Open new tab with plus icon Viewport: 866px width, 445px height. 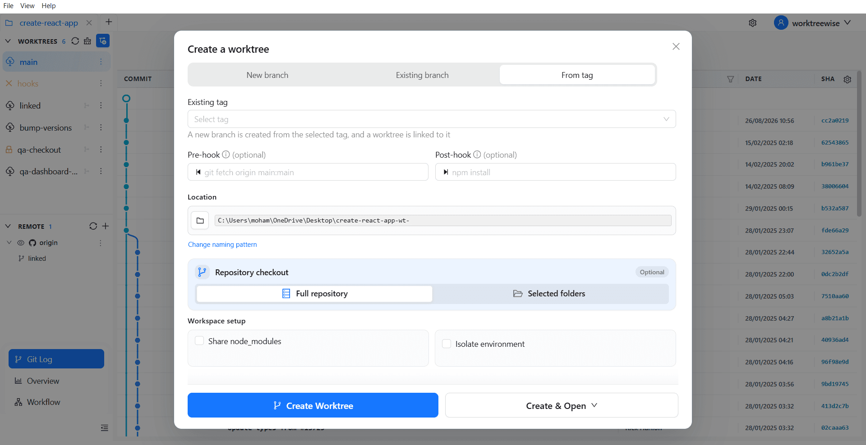pos(109,22)
